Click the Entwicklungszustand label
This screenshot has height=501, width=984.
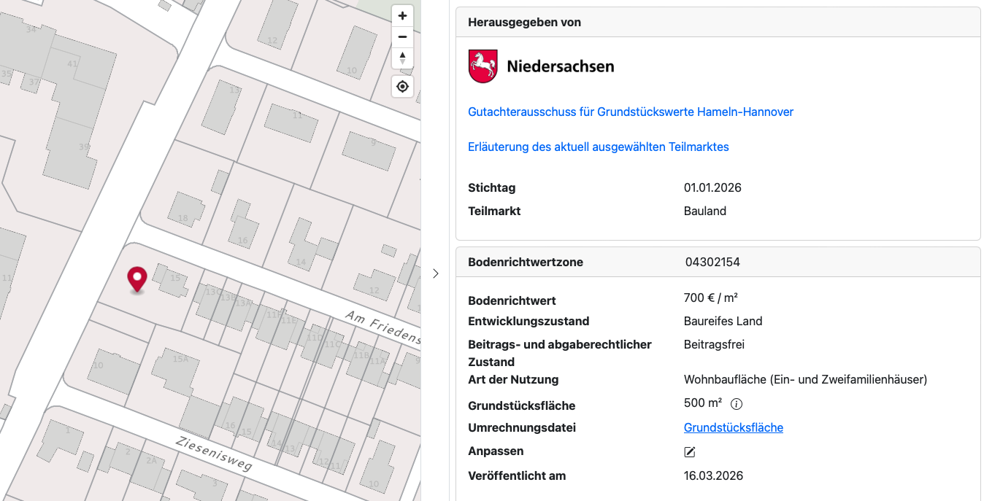[x=528, y=321]
